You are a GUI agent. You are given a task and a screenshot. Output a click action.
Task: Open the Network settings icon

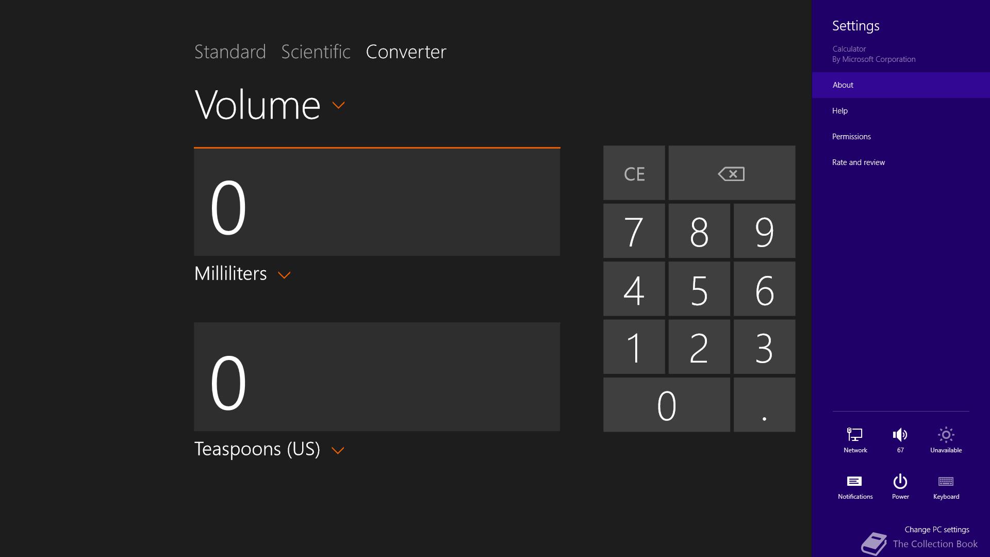point(855,440)
